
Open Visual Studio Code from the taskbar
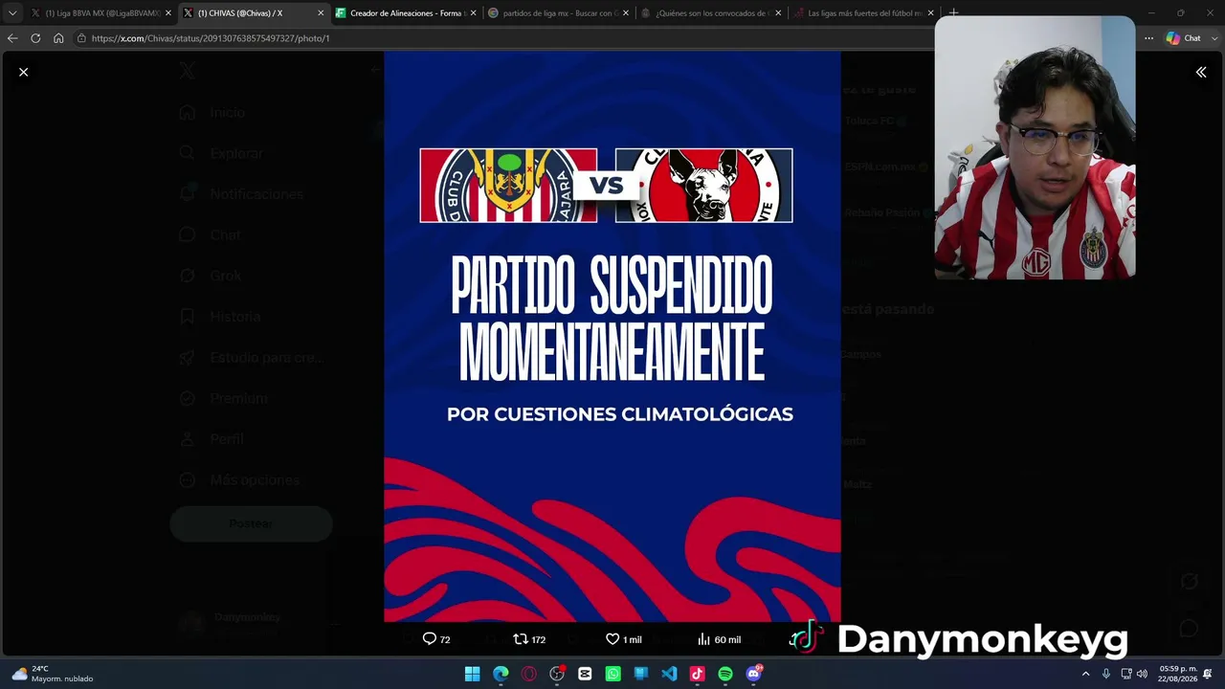coord(669,674)
